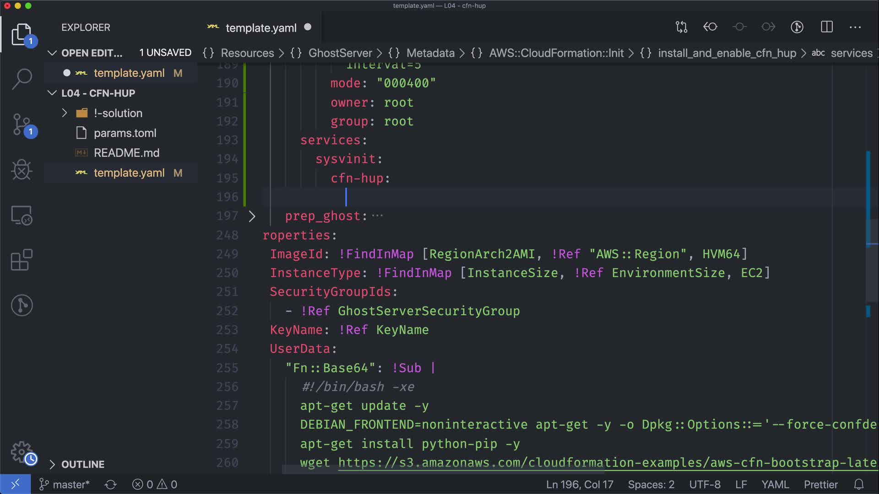Open the Remote Explorer view

tap(22, 215)
